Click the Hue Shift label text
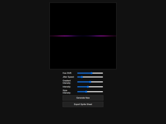The image size is (166, 124). (x=67, y=73)
